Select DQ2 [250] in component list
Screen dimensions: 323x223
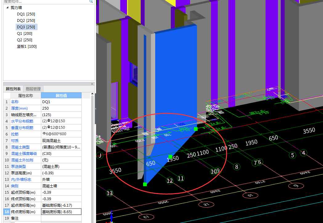coord(26,21)
